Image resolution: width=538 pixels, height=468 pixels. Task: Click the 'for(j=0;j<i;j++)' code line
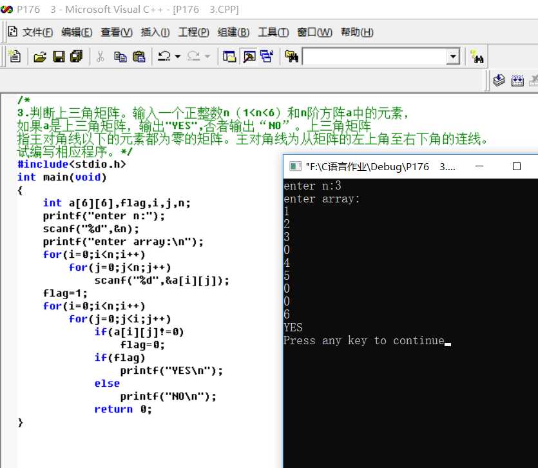tap(120, 319)
